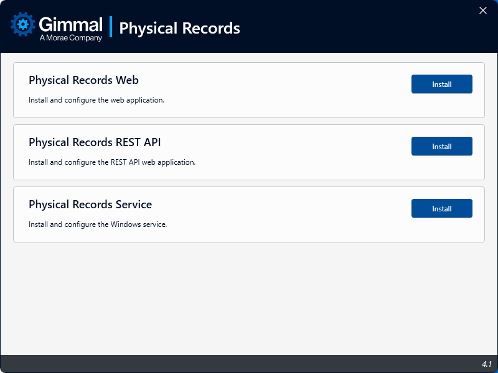The width and height of the screenshot is (498, 373).
Task: Click the web application description text
Action: tap(96, 100)
